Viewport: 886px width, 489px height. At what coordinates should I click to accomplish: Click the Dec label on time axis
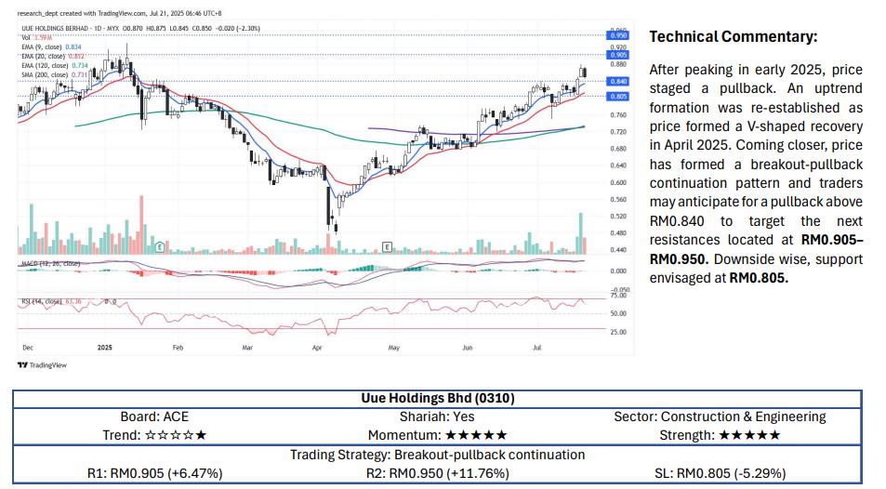tap(28, 348)
